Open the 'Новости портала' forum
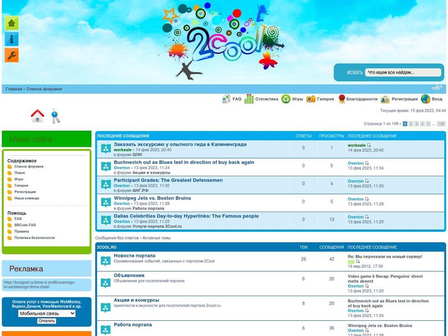 pyautogui.click(x=134, y=256)
